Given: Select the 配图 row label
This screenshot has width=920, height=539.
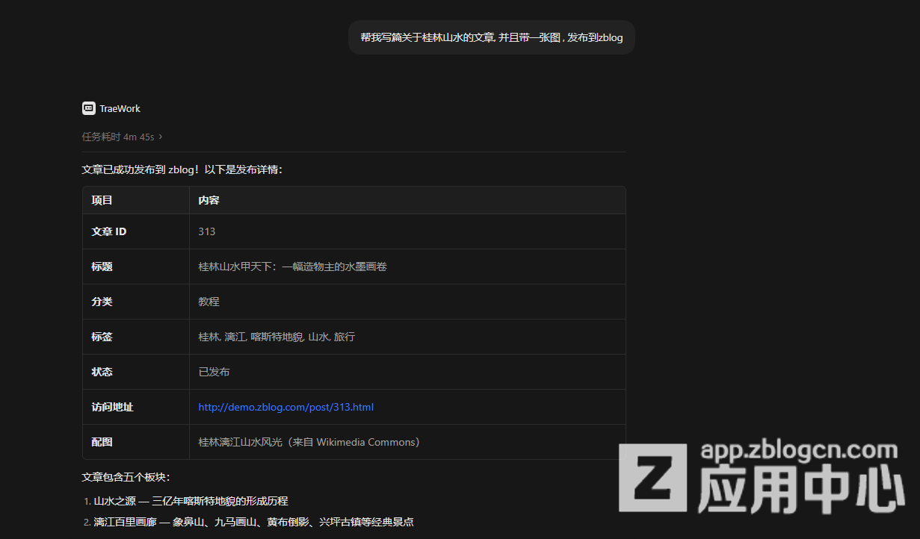Looking at the screenshot, I should pyautogui.click(x=102, y=442).
